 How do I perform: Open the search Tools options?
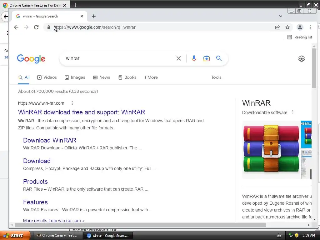[216, 77]
